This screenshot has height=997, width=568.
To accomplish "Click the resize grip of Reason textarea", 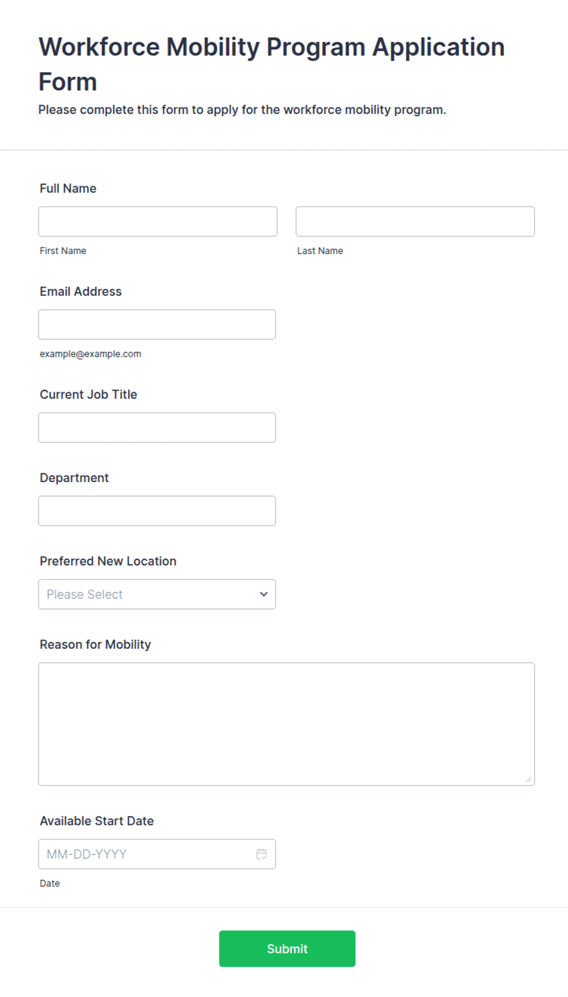I will click(x=529, y=779).
